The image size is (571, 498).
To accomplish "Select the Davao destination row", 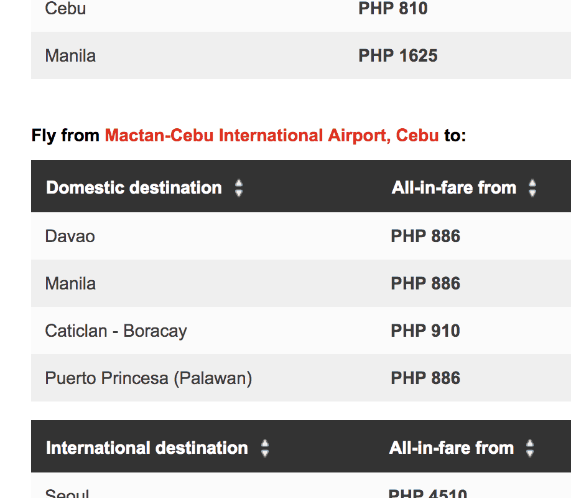I will 70,237.
